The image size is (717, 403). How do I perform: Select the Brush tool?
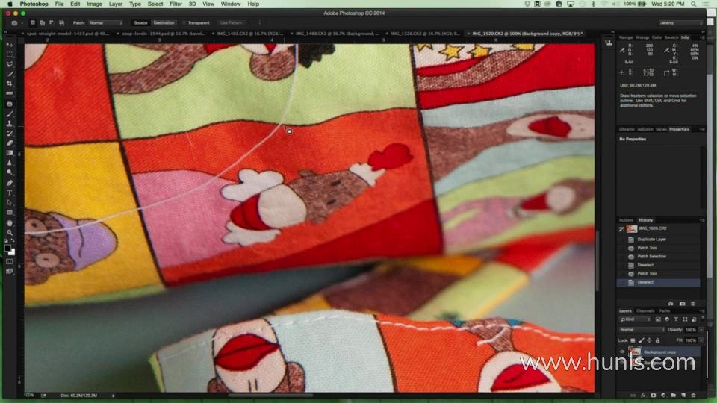(10, 113)
